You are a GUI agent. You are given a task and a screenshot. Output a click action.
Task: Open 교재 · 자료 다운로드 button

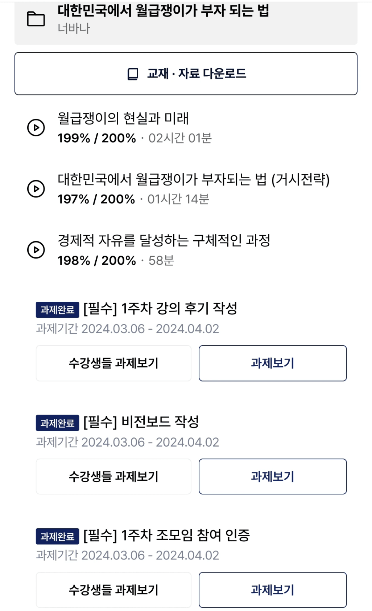click(x=186, y=74)
